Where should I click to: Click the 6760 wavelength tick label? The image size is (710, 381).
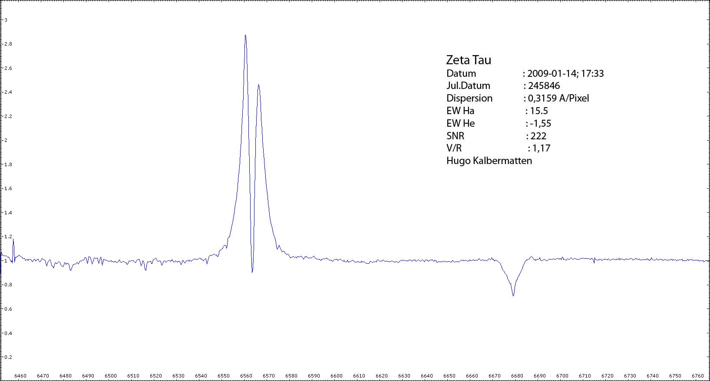(698, 376)
